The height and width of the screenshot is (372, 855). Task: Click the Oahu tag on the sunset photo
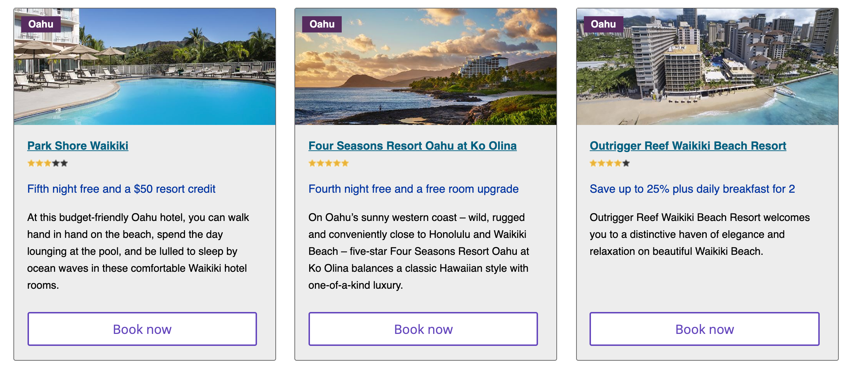pos(322,24)
